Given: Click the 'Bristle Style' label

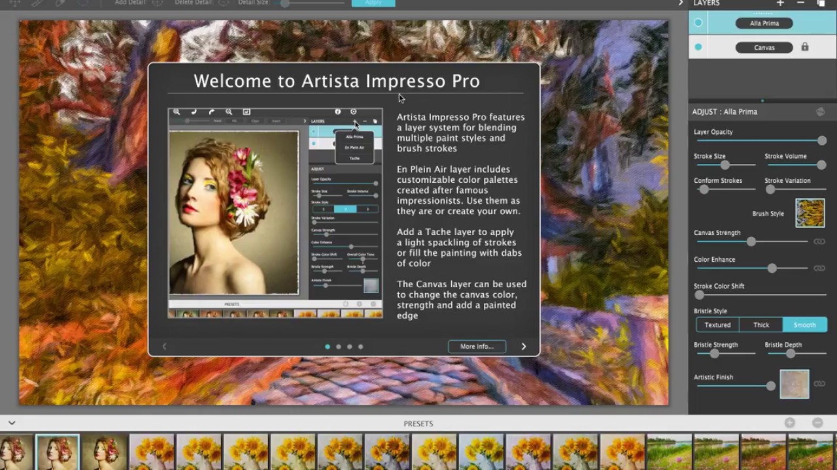Looking at the screenshot, I should (710, 311).
